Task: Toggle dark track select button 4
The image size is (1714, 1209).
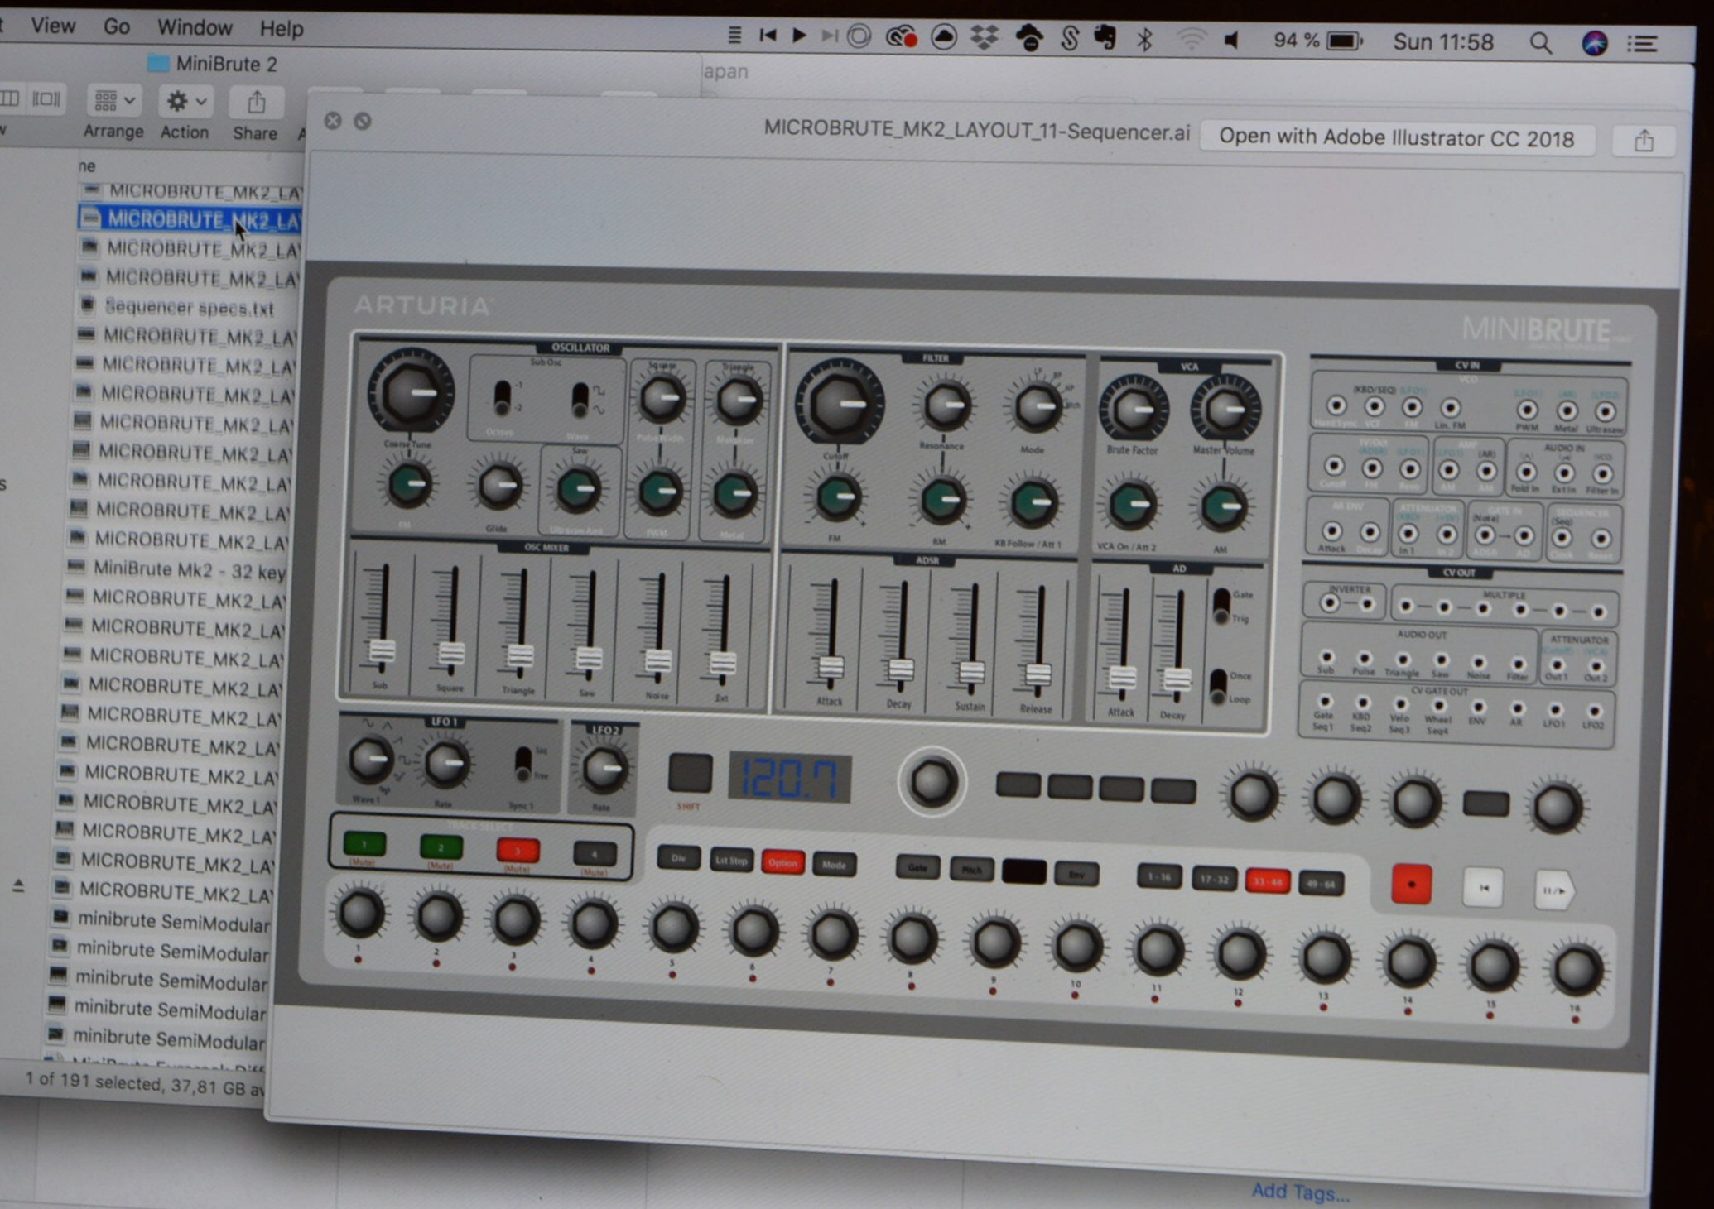Action: 595,853
